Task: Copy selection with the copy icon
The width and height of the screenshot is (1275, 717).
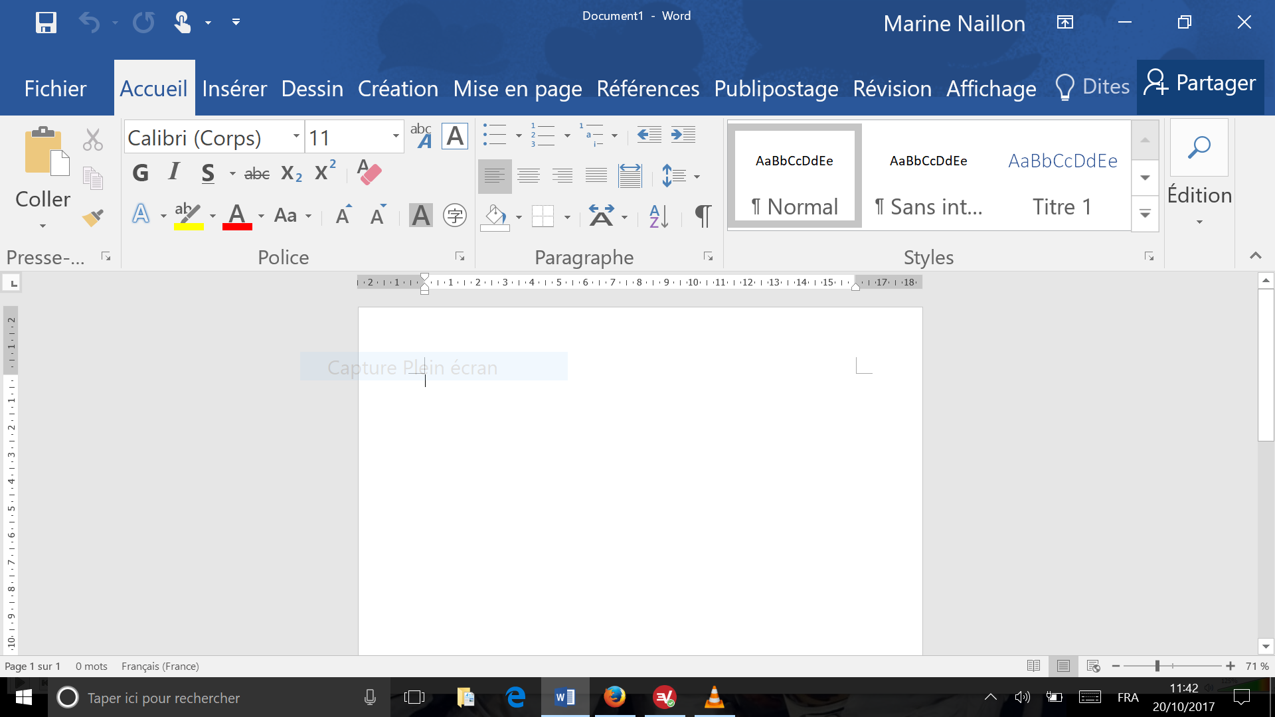Action: click(x=93, y=178)
